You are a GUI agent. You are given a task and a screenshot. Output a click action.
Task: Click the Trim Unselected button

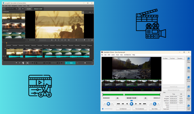click(138, 109)
